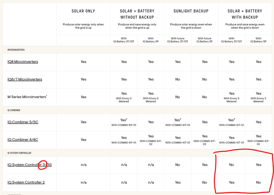Click the IQ SYSTEM CONTROLLER section label
274x195 pixels.
click(19, 153)
